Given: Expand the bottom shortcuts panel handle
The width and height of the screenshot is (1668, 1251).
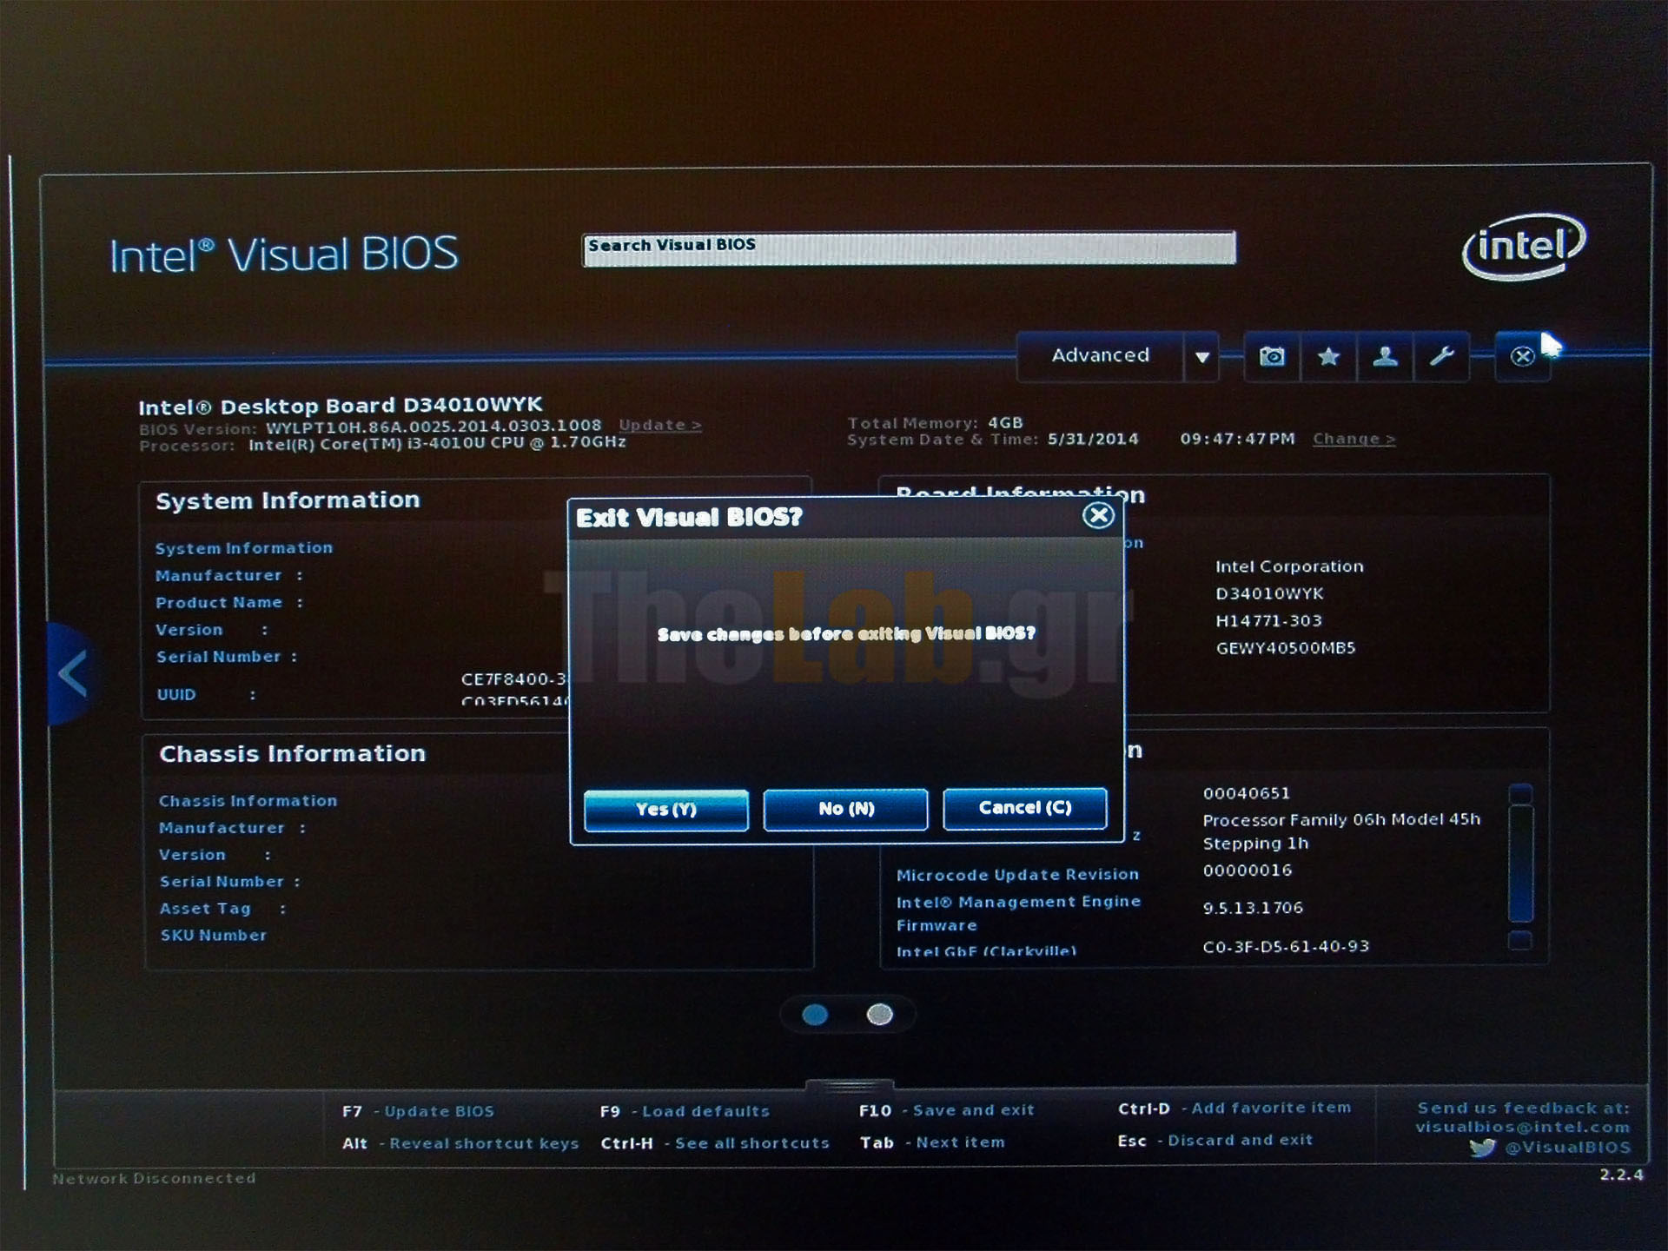Looking at the screenshot, I should pos(849,1086).
